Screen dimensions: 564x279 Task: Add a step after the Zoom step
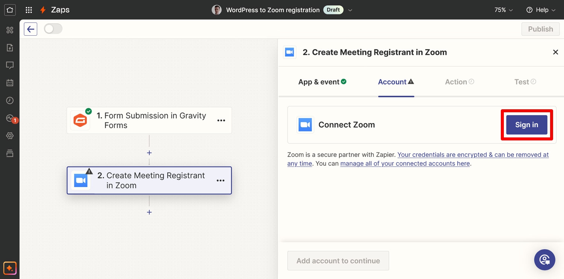[149, 212]
